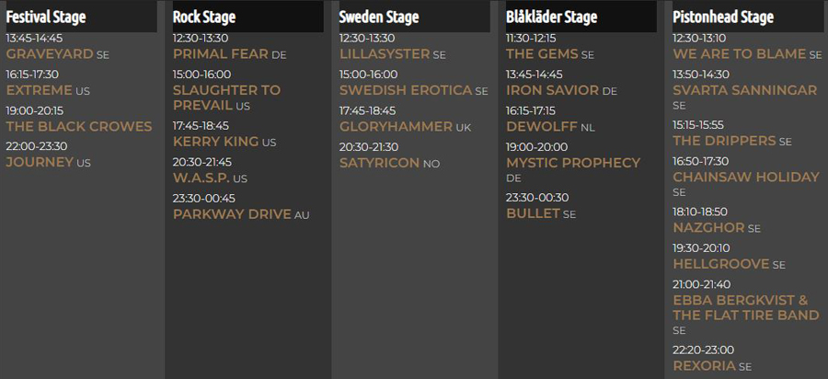
Task: Select Gloryhammer on the Sweden Stage
Action: point(396,126)
